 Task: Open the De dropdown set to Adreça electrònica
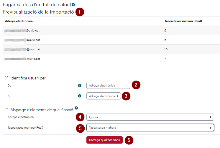click(x=108, y=85)
